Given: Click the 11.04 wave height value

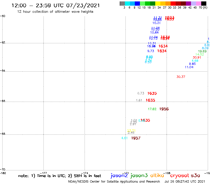Looking at the screenshot, I should coord(189,67).
